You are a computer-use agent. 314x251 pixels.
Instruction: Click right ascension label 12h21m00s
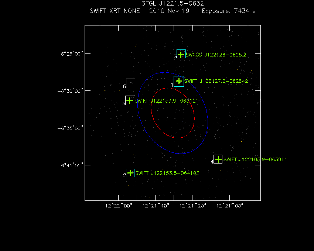[230, 205]
